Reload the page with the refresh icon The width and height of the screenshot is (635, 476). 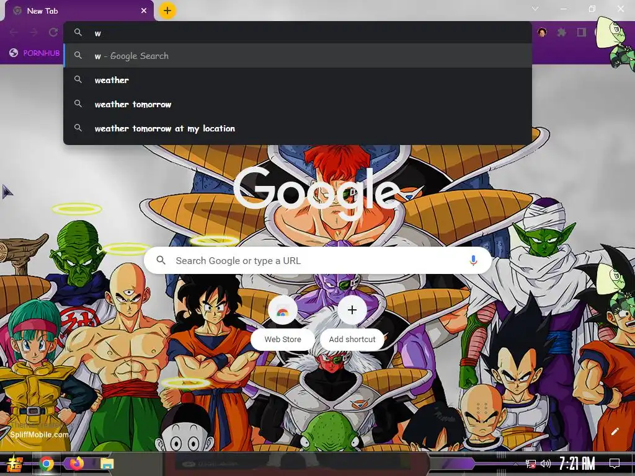pos(53,32)
